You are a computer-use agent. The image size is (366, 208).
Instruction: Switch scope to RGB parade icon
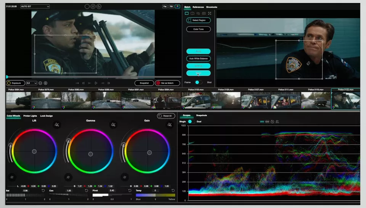click(x=267, y=122)
